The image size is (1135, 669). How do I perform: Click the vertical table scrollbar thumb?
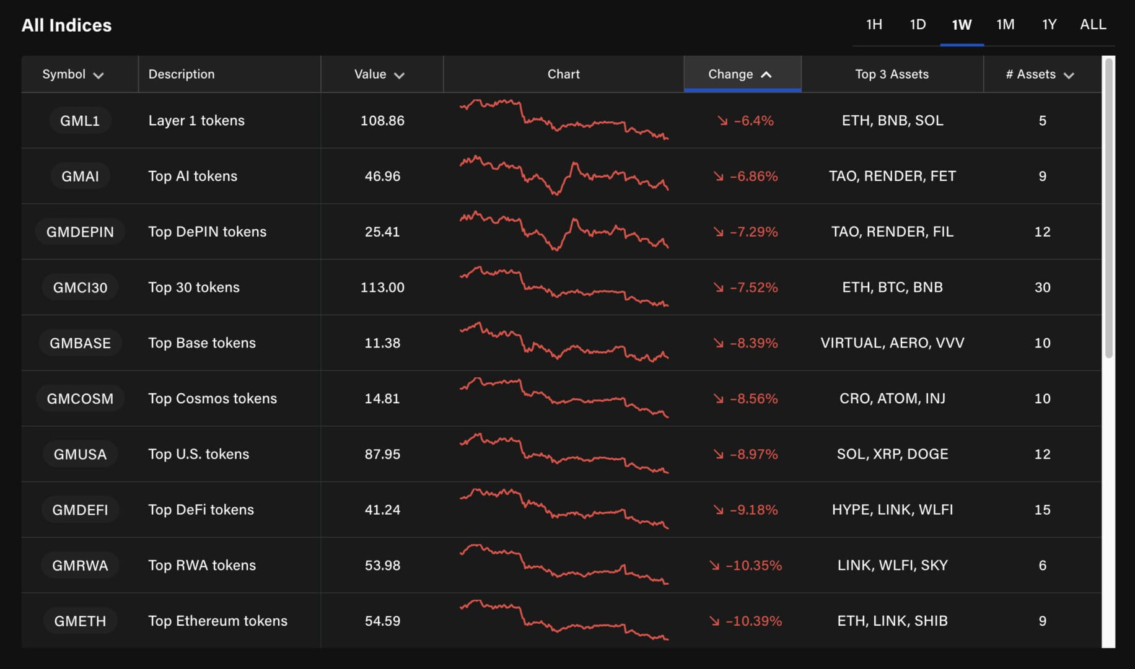pyautogui.click(x=1108, y=208)
